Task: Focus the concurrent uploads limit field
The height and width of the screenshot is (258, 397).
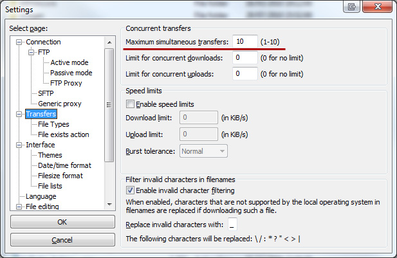Action: (245, 74)
